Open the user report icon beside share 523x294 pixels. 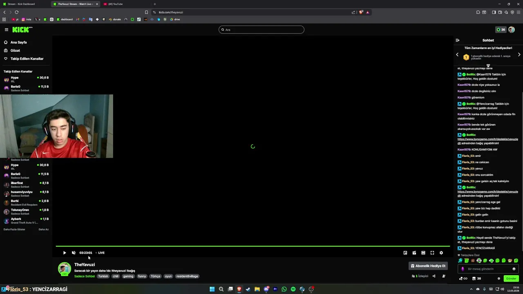click(444, 276)
